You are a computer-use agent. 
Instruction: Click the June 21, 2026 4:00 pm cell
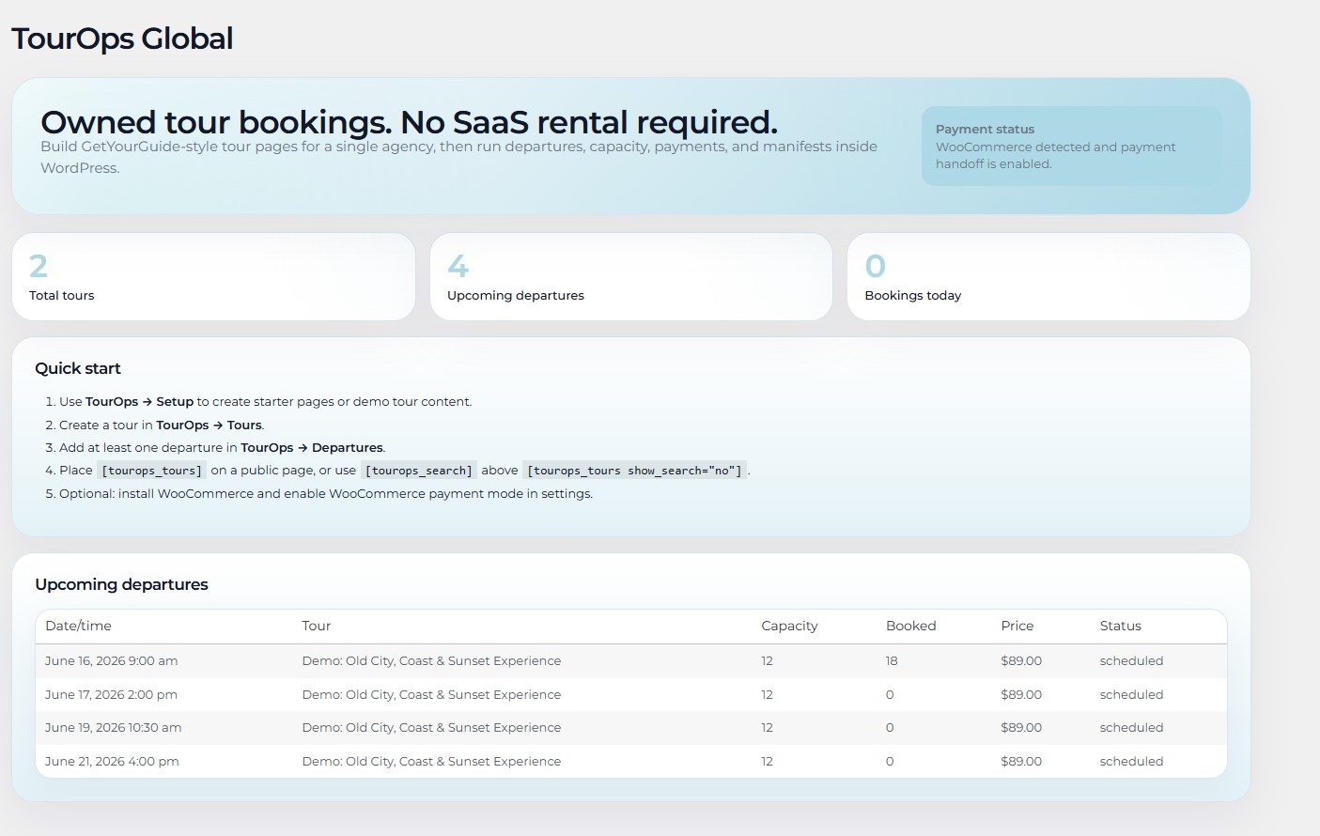click(112, 762)
